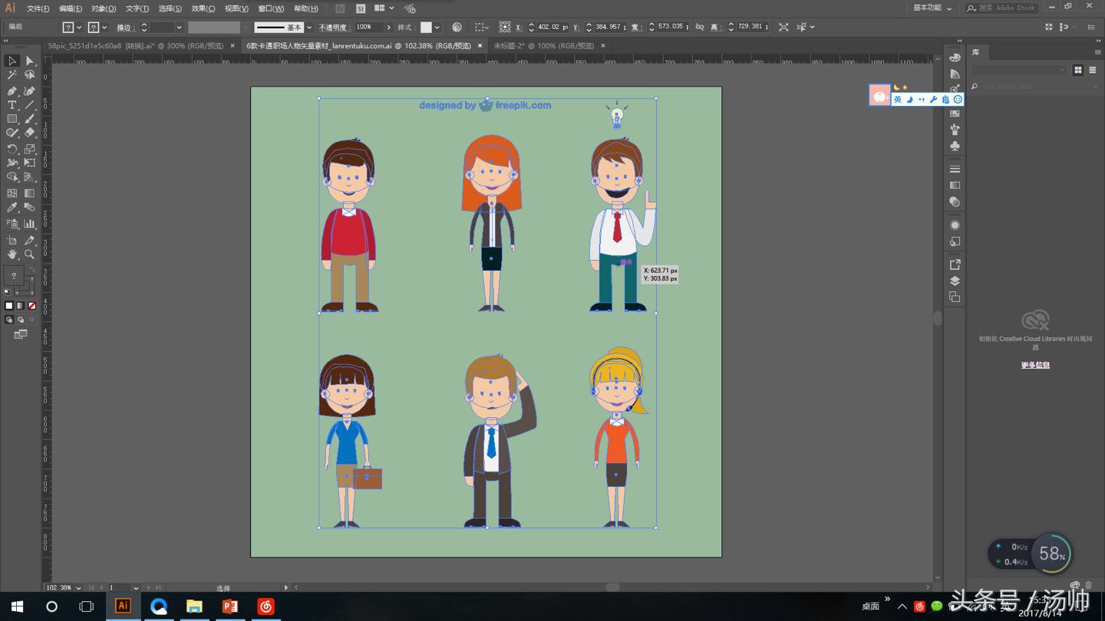
Task: Click the 样式 style swatch box
Action: point(426,27)
